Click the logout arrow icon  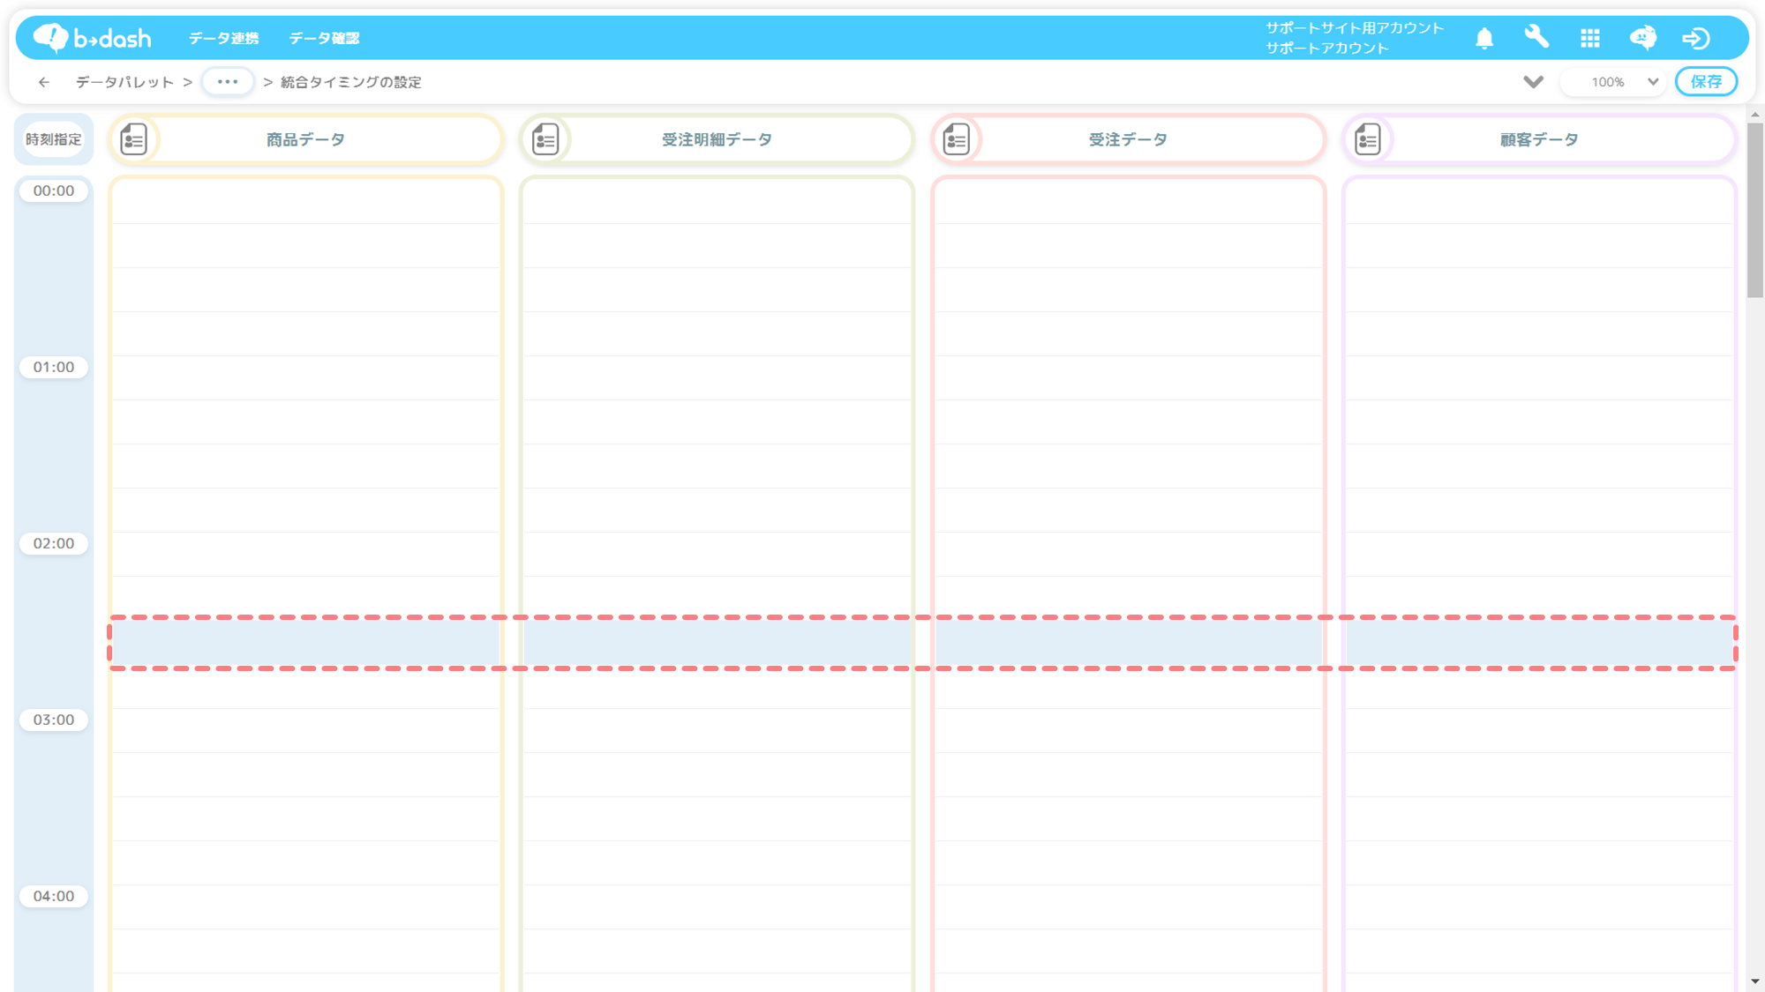(x=1696, y=38)
